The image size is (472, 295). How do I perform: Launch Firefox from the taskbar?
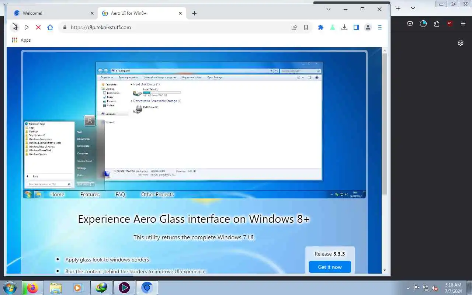coord(32,288)
